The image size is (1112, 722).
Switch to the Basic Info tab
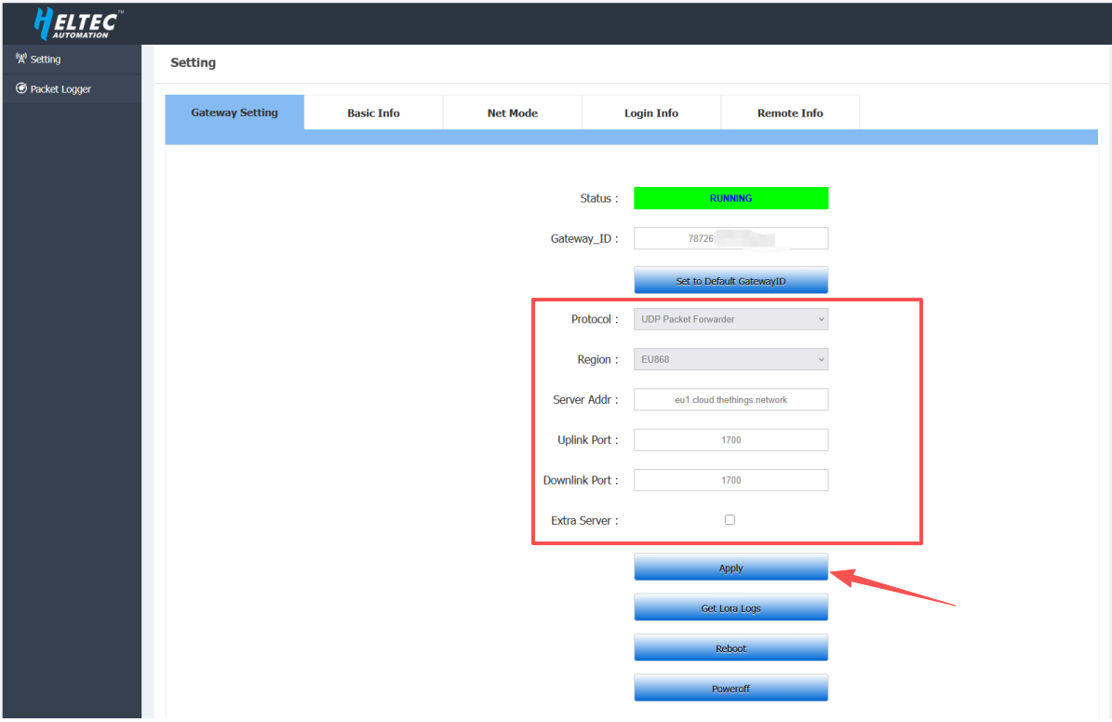[x=373, y=113]
